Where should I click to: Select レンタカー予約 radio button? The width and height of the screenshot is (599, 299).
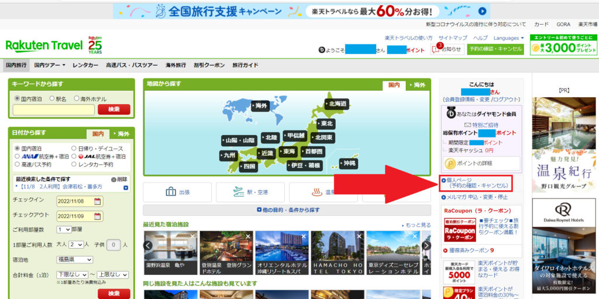pyautogui.click(x=74, y=164)
